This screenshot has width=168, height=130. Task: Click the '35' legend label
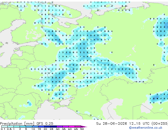(64, 129)
